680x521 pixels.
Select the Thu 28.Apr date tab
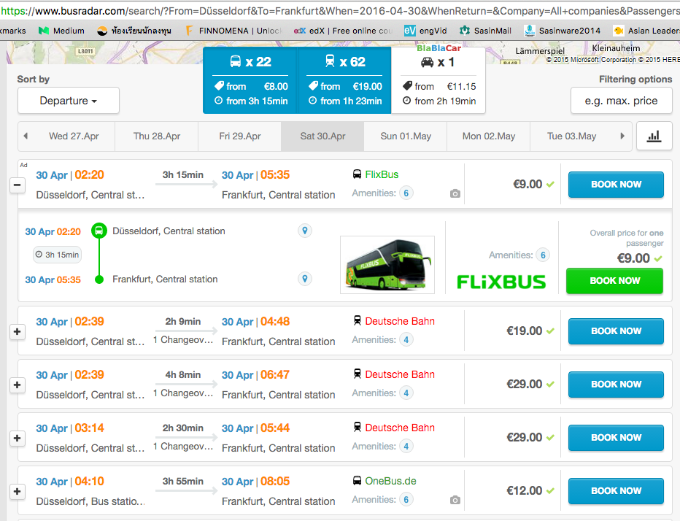157,136
